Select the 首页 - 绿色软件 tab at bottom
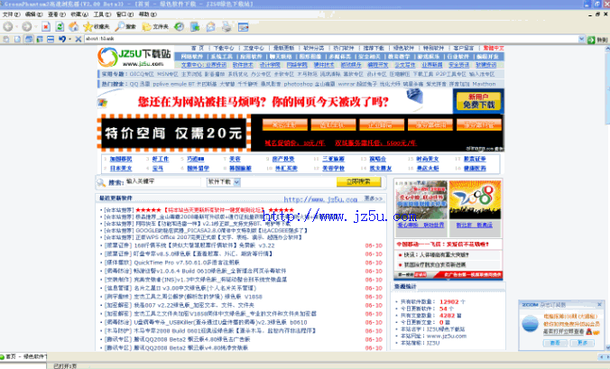Viewport: 610px width, 369px height. [23, 356]
